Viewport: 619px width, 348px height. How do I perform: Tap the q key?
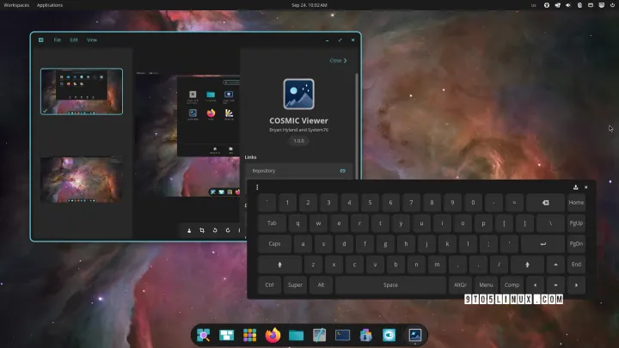click(297, 223)
